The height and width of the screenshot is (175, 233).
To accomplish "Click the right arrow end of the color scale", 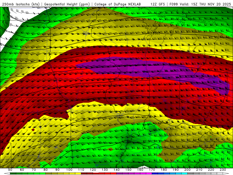I will coord(226,174).
